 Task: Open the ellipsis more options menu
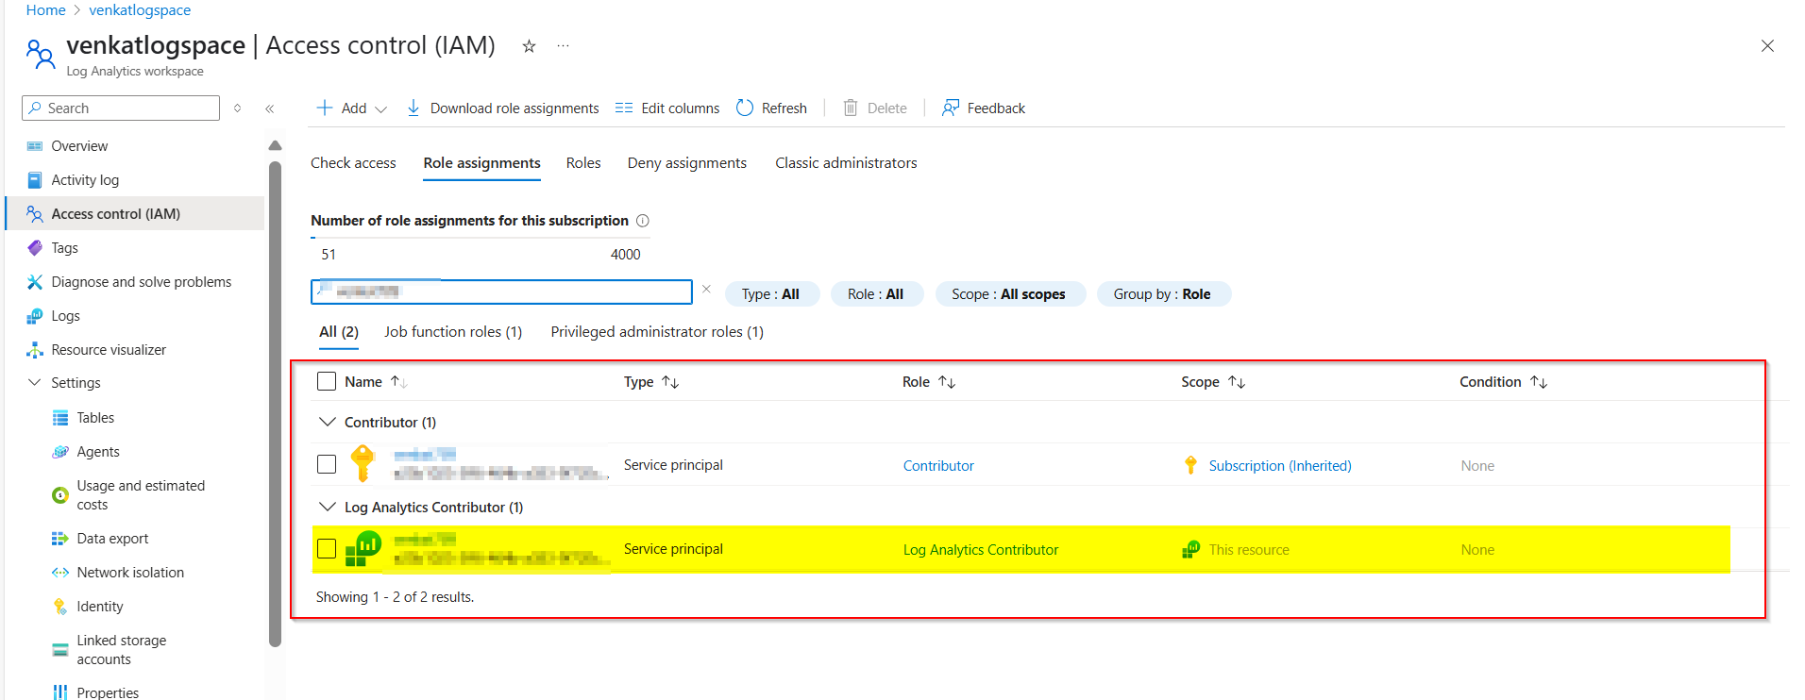563,46
